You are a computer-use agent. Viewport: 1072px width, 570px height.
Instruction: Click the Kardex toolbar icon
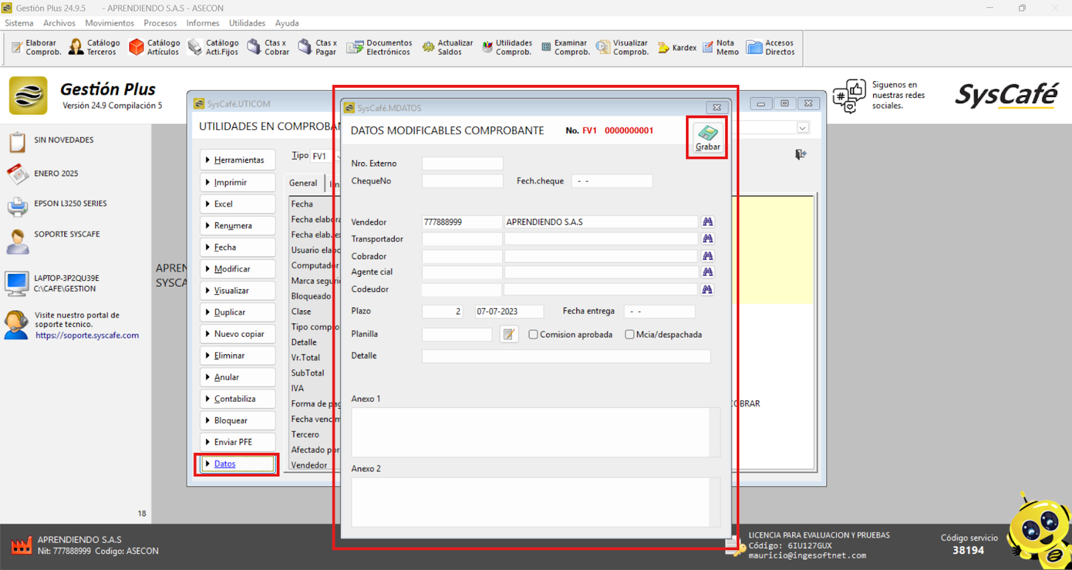(677, 48)
